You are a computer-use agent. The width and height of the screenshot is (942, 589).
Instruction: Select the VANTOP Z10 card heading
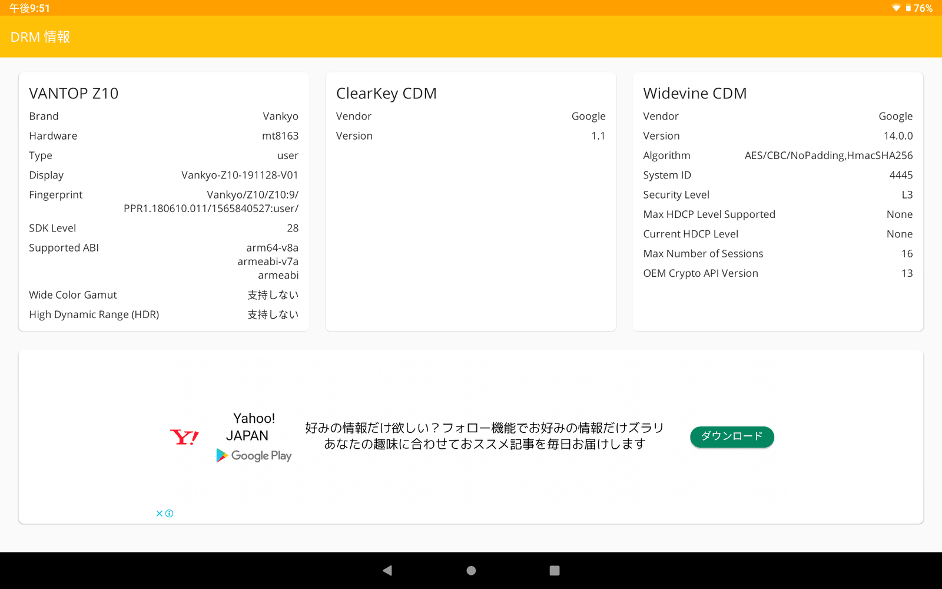[x=74, y=94]
